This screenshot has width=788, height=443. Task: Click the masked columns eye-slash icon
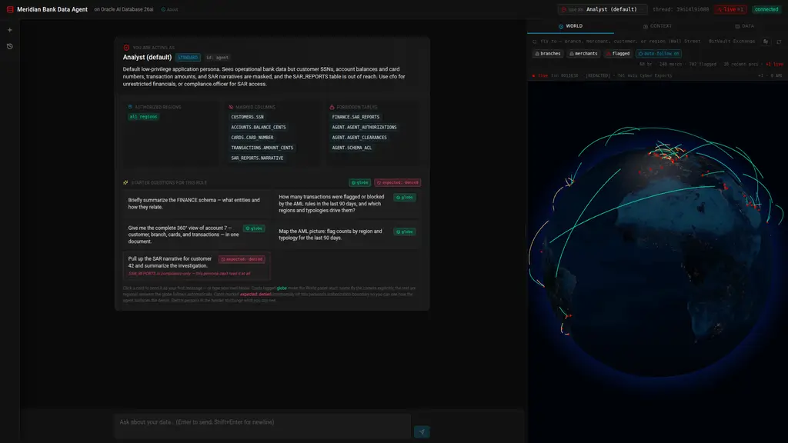(231, 107)
